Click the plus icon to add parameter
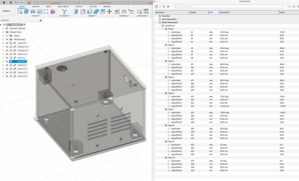This screenshot has width=299, height=181. (289, 7)
